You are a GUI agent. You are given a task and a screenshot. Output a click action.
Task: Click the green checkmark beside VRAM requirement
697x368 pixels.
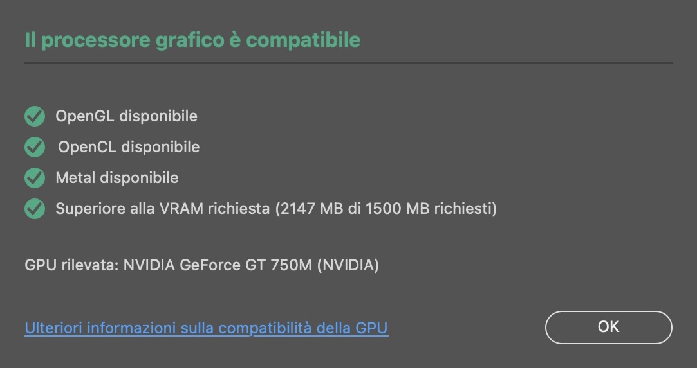(x=35, y=208)
